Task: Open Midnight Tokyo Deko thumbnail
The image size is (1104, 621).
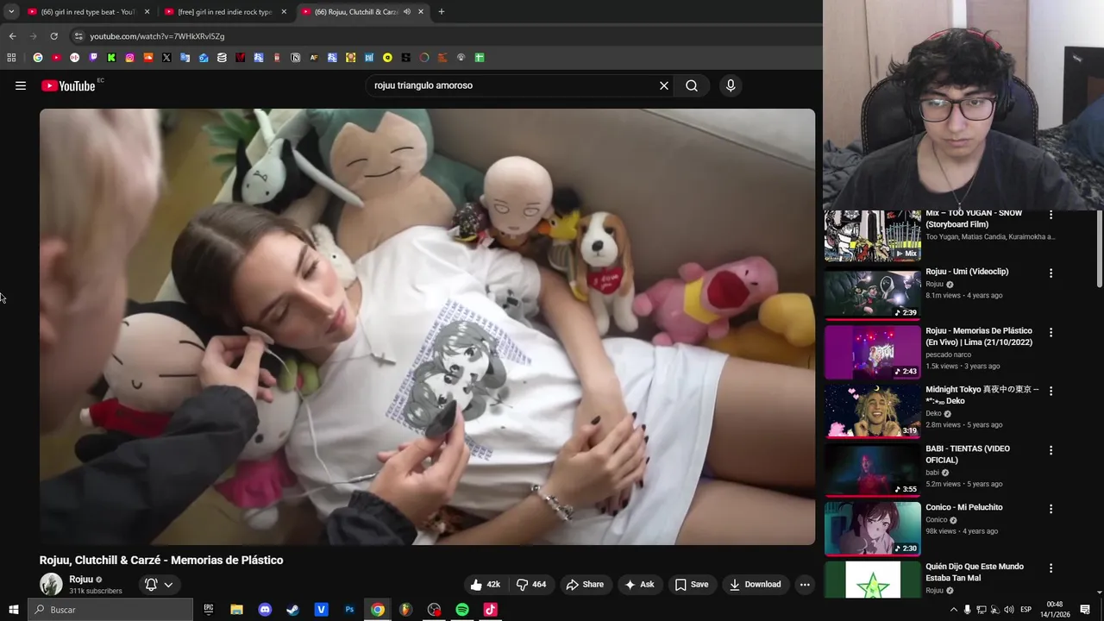Action: click(x=873, y=411)
